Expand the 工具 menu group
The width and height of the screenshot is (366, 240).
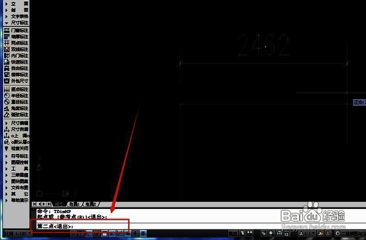point(16,168)
